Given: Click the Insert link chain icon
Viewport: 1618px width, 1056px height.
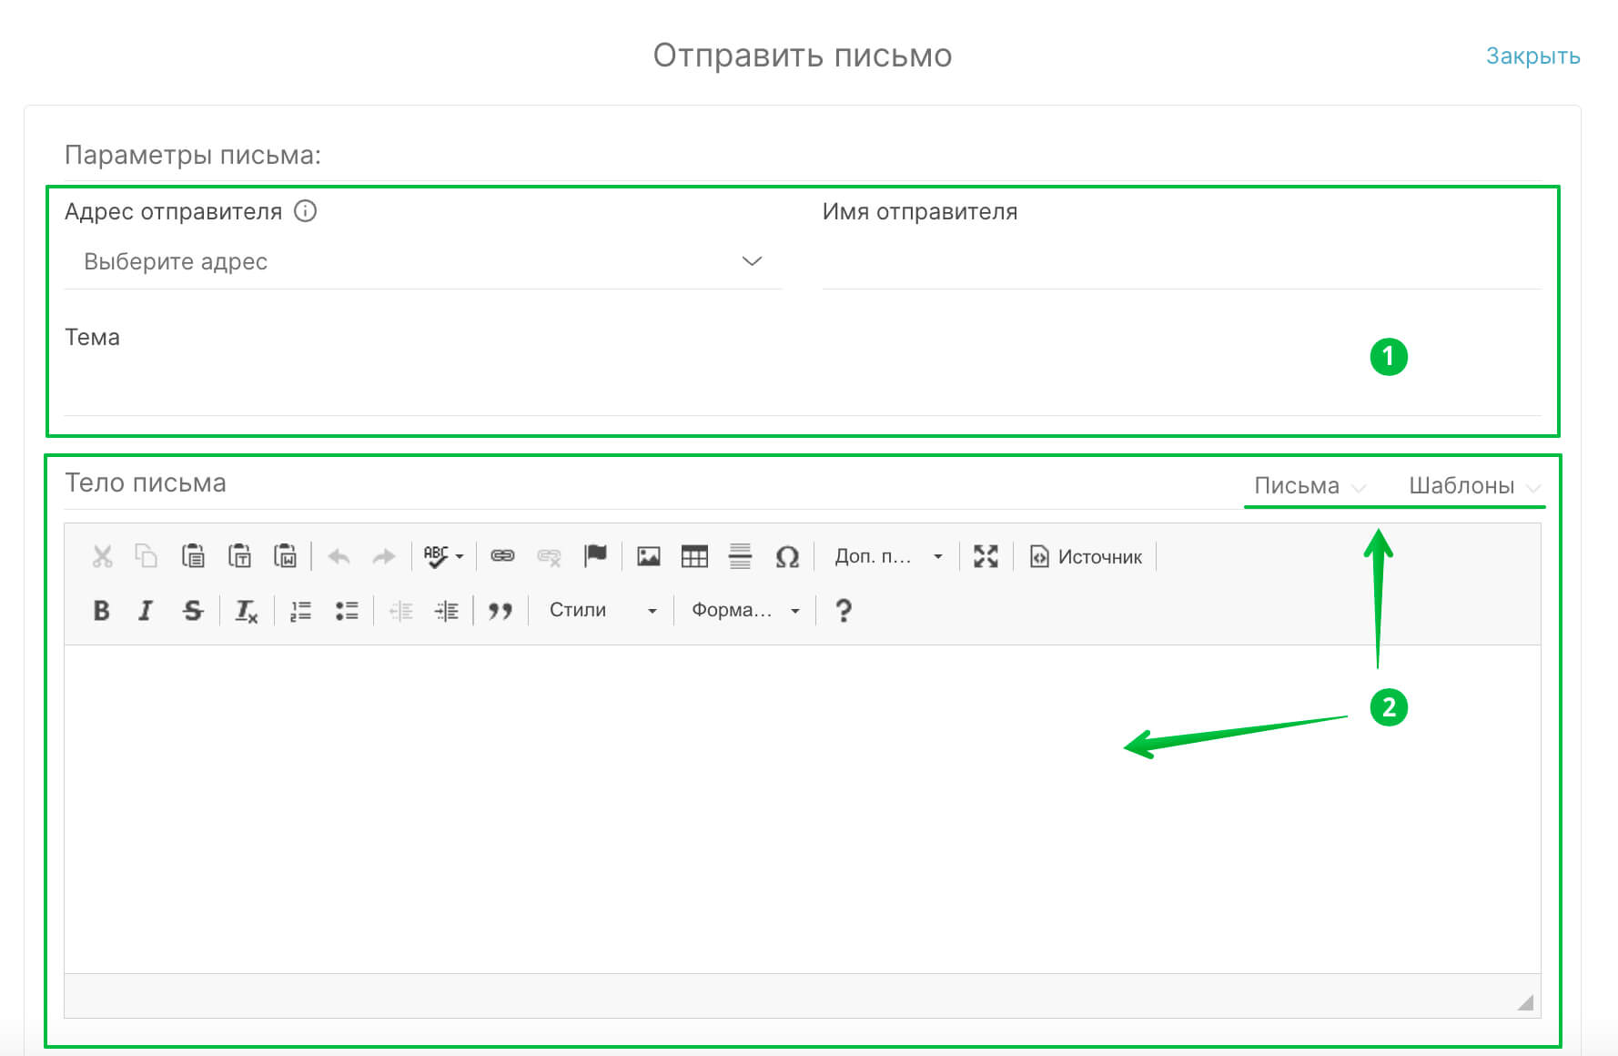Looking at the screenshot, I should tap(502, 556).
